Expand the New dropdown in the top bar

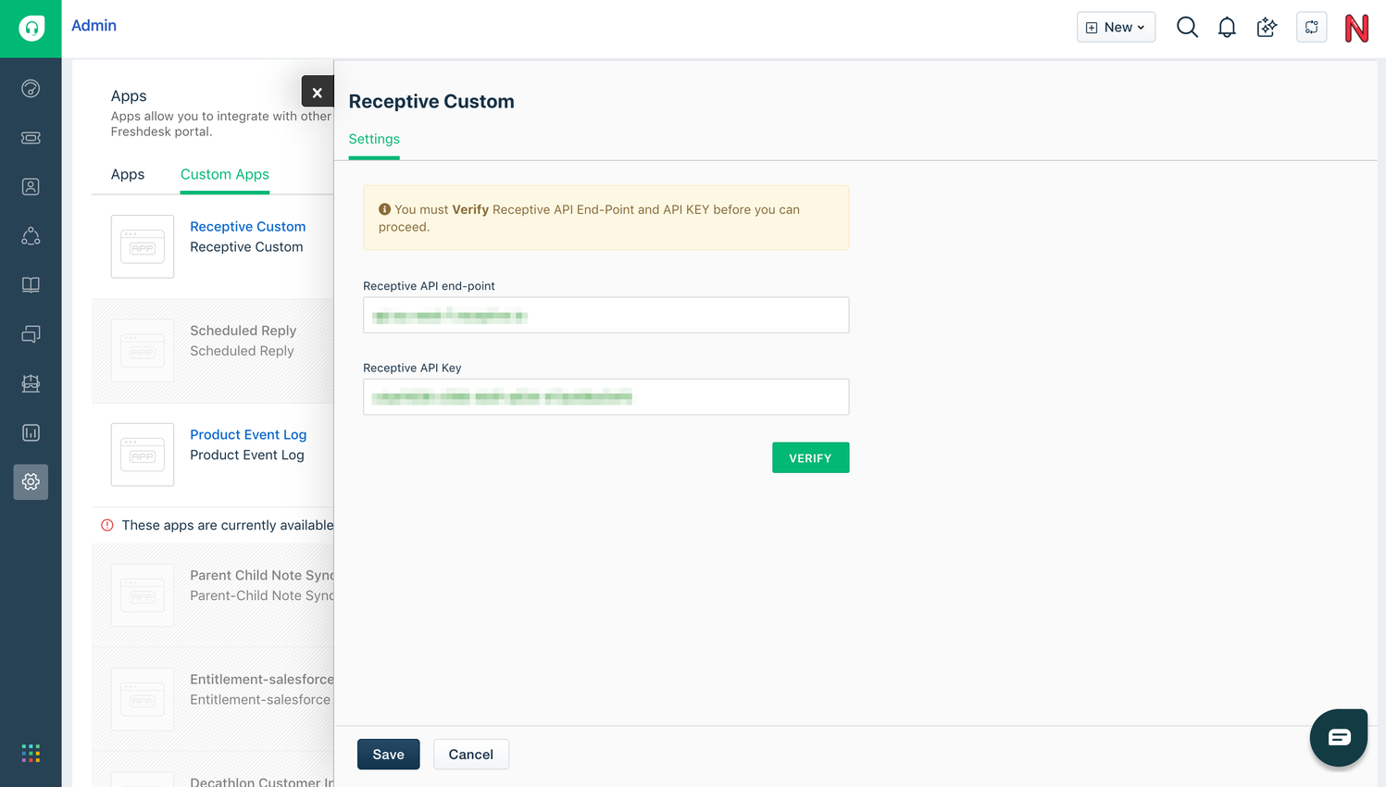[x=1116, y=27]
